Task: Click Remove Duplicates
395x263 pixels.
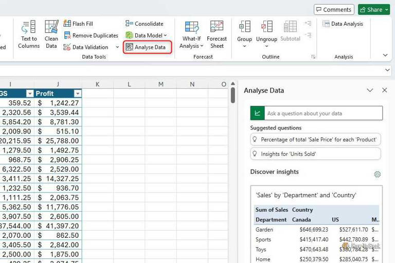Action: [x=91, y=35]
